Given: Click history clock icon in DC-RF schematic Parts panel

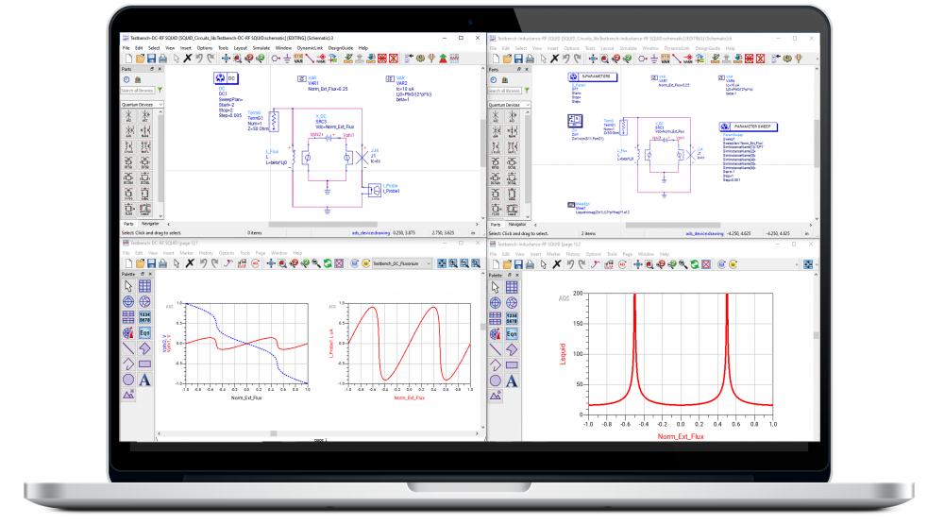Looking at the screenshot, I should tap(126, 79).
